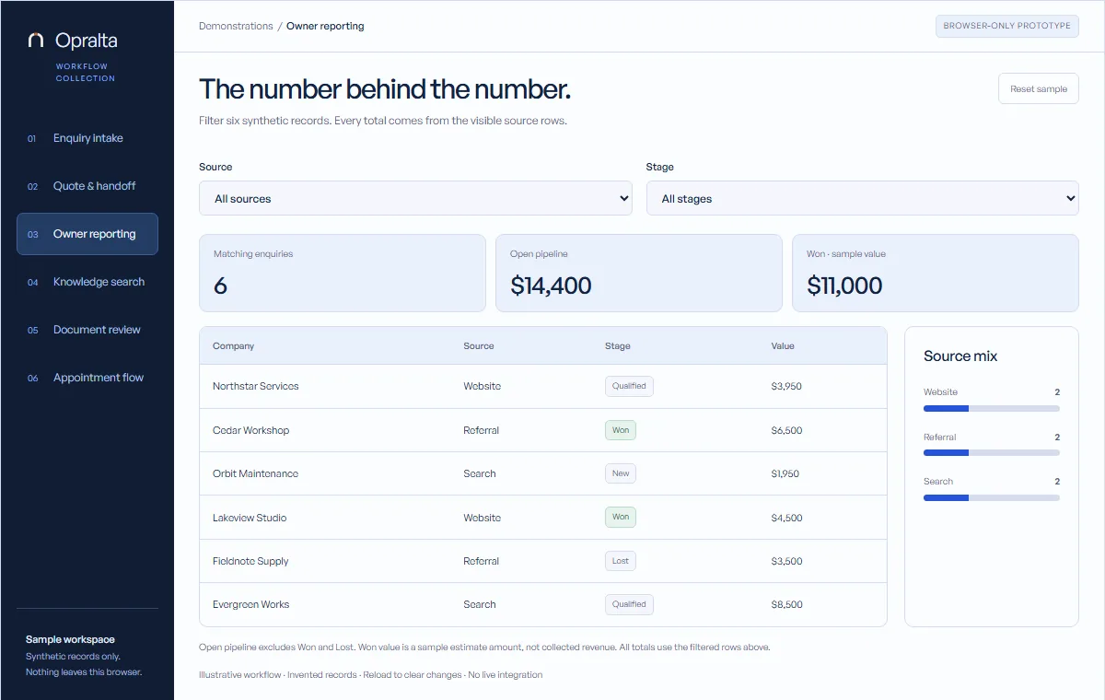Click the Opralta logo icon
1105x700 pixels.
coord(36,41)
